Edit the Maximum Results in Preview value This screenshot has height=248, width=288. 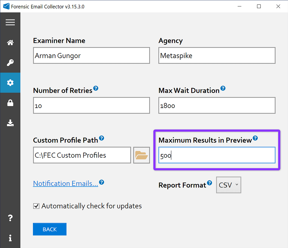point(217,155)
